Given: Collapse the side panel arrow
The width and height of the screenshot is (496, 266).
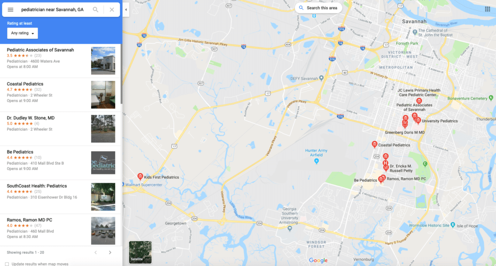Looking at the screenshot, I should click(x=126, y=10).
